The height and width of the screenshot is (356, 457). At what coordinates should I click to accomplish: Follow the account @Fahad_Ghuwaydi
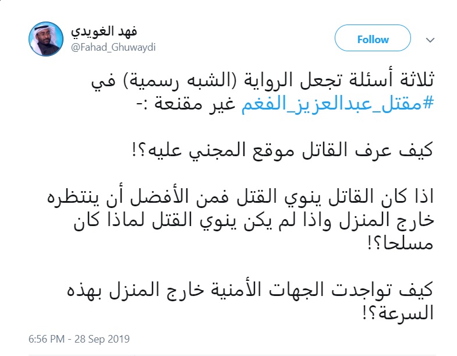pyautogui.click(x=373, y=38)
